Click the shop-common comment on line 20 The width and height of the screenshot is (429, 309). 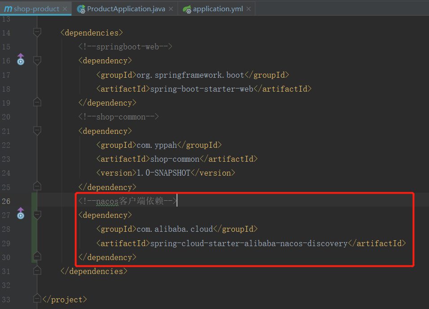pos(119,117)
